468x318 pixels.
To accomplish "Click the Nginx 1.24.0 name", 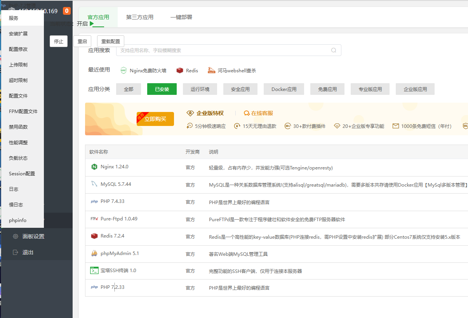I will pos(114,167).
